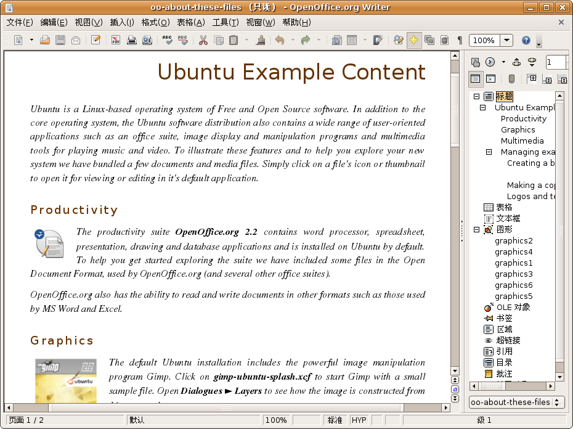
Task: Open the zoom percentage dropdown
Action: [x=506, y=40]
